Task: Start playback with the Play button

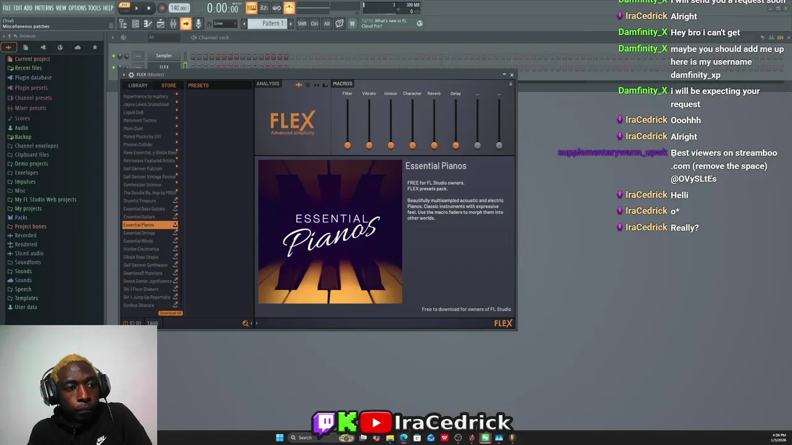Action: 136,8
